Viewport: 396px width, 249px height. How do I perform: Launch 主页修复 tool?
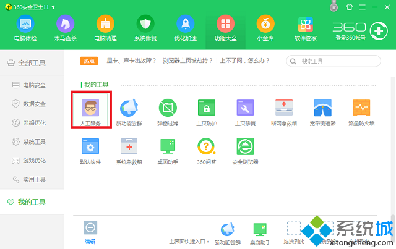[245, 112]
